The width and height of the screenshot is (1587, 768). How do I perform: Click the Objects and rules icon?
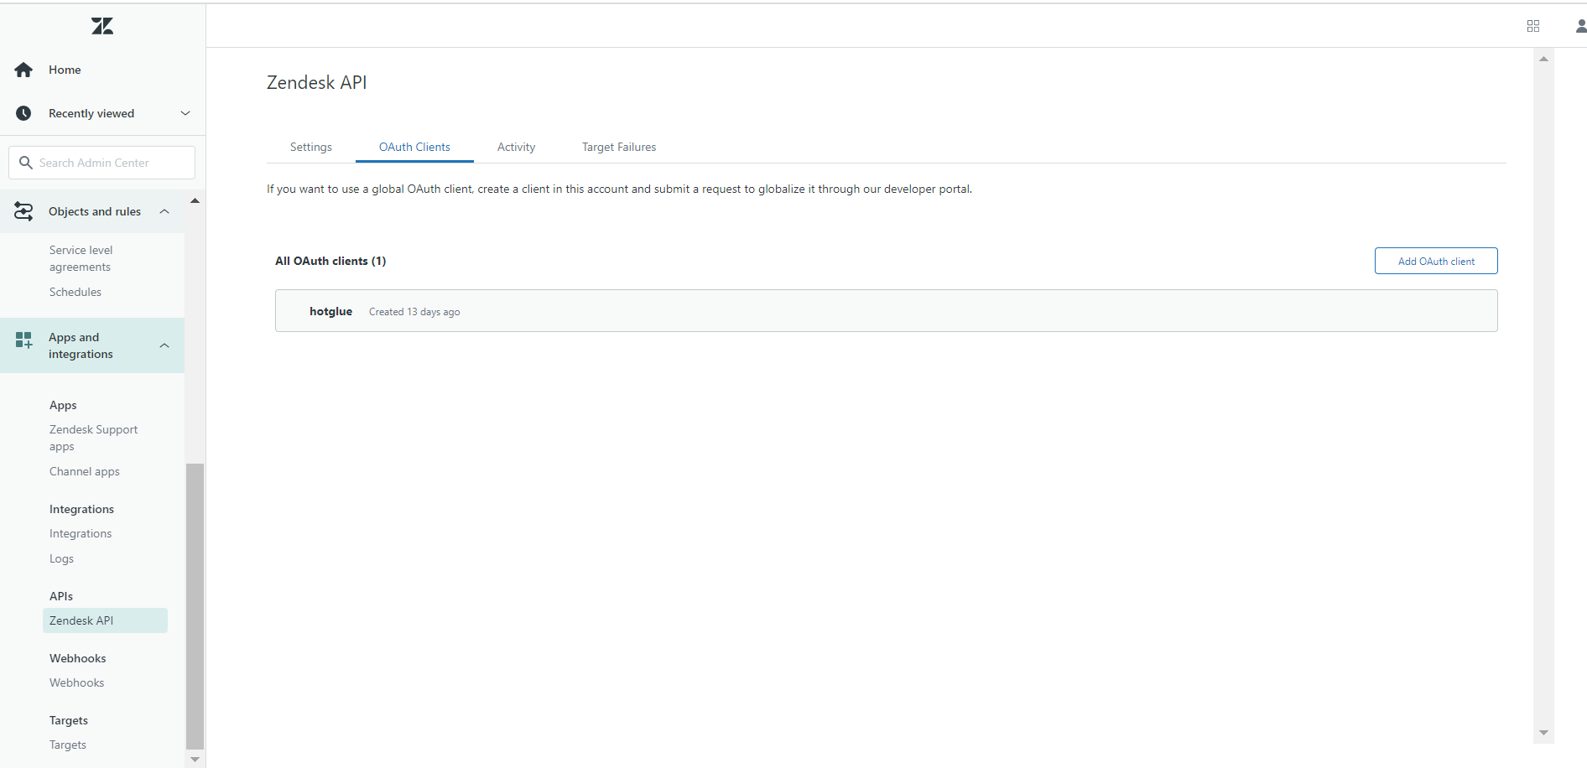(x=23, y=211)
